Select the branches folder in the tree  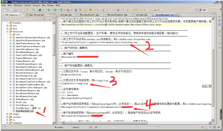click(17, 23)
